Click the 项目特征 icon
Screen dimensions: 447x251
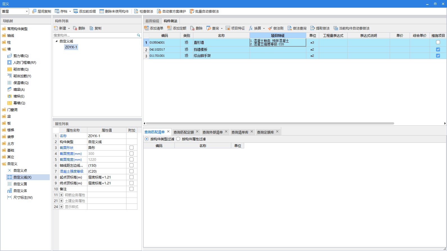click(228, 28)
